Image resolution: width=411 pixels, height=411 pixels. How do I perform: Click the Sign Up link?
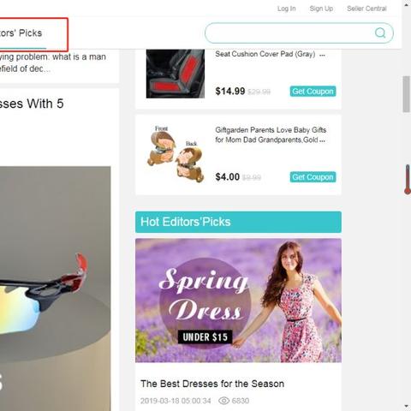321,9
